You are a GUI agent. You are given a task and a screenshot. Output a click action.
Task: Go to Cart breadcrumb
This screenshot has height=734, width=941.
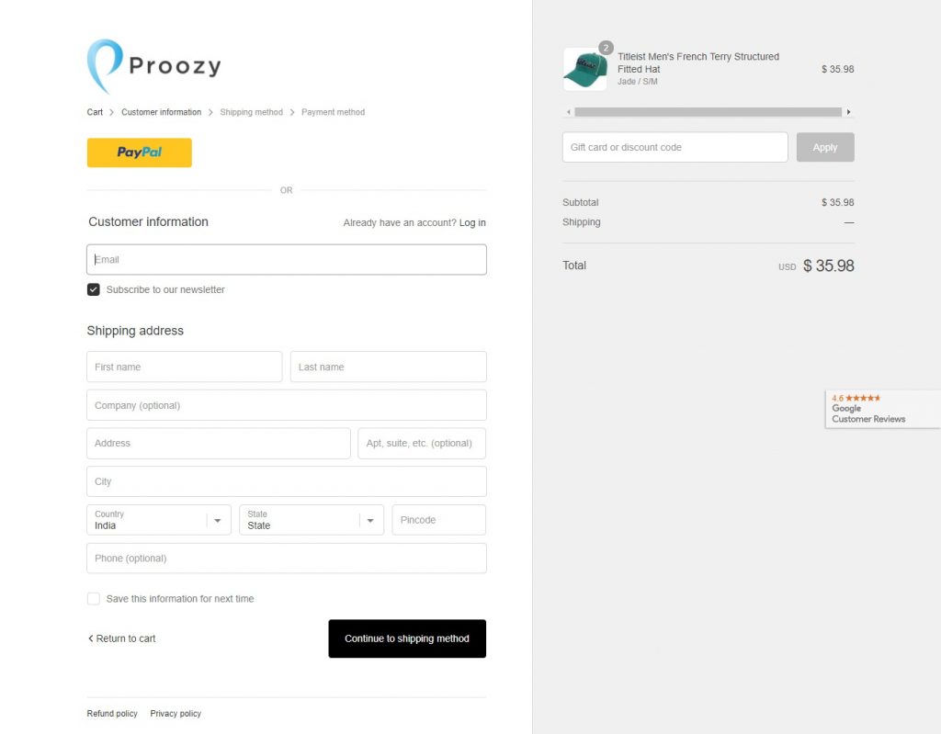click(x=95, y=112)
